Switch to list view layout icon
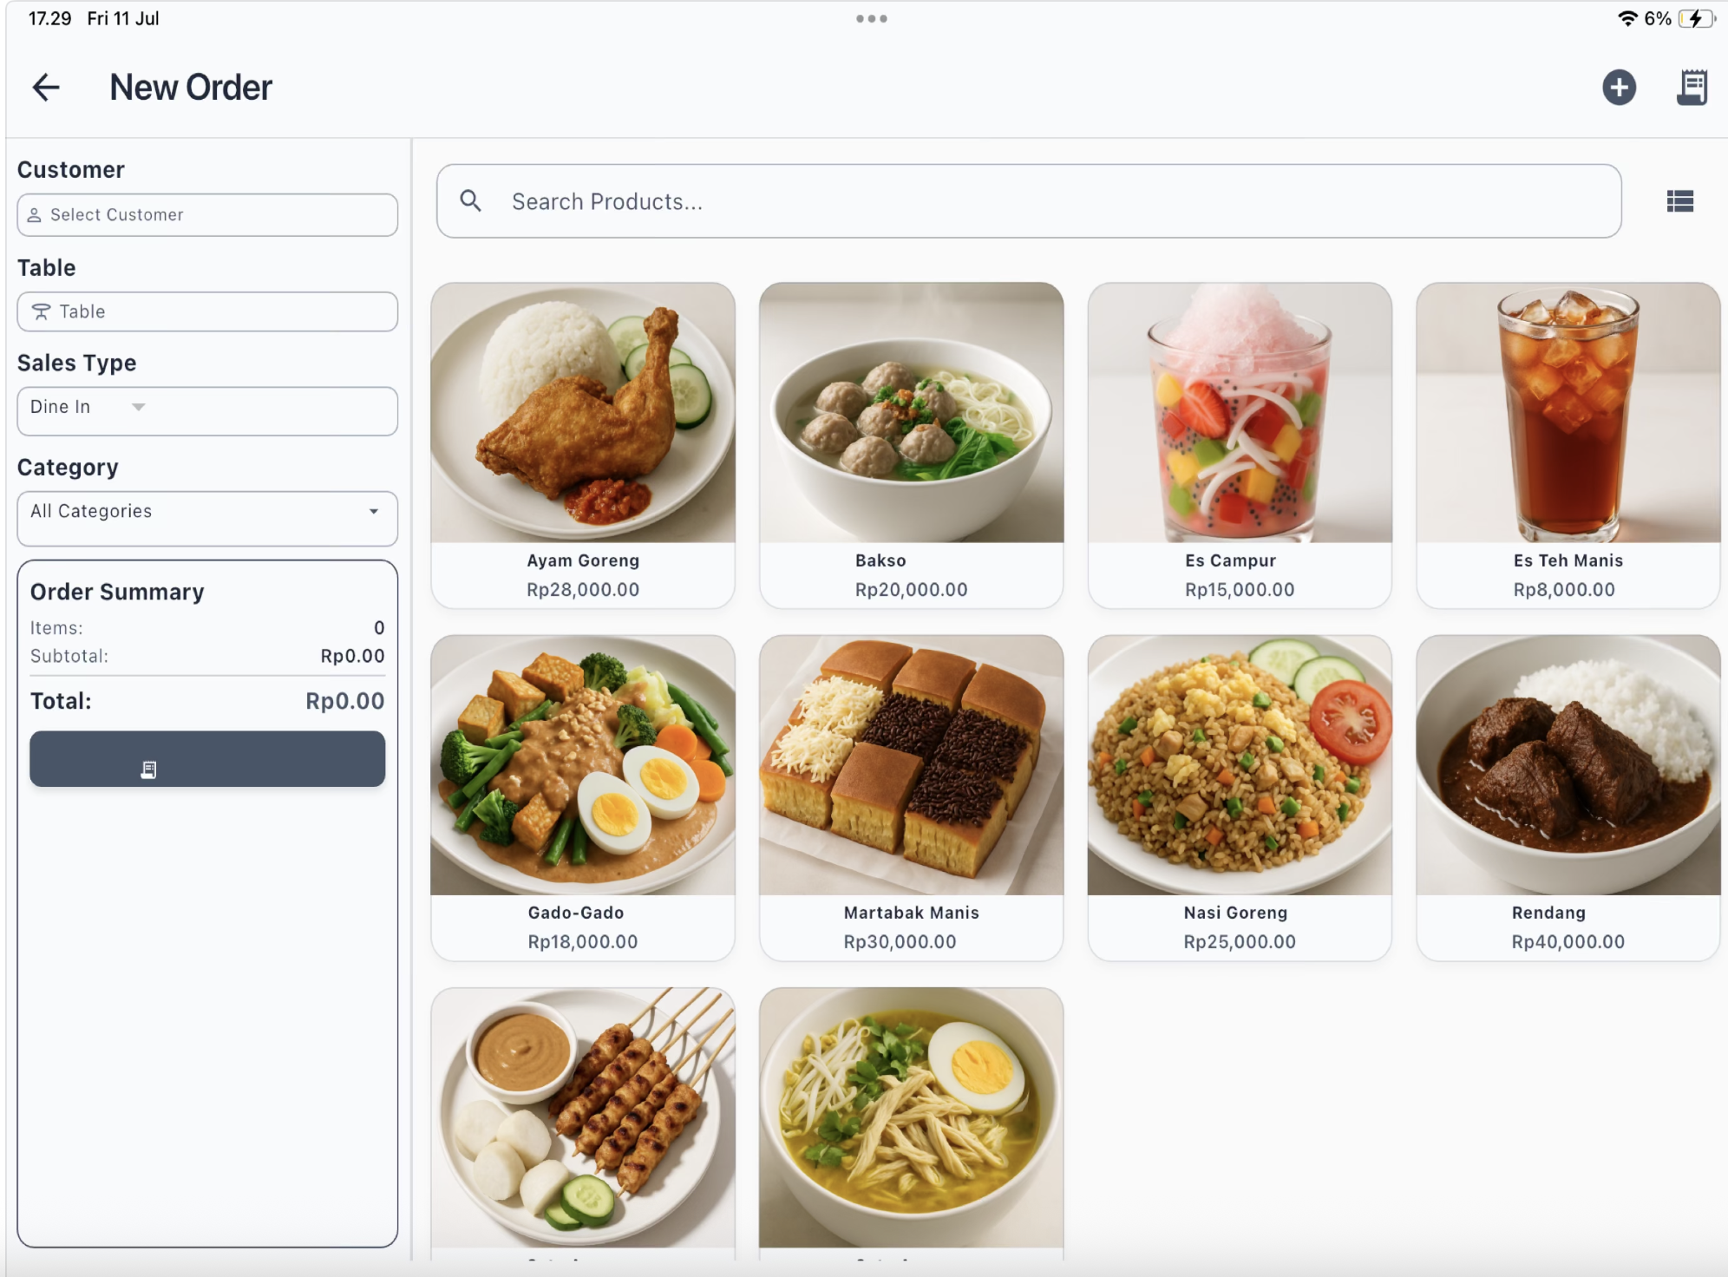The image size is (1728, 1277). (x=1680, y=201)
